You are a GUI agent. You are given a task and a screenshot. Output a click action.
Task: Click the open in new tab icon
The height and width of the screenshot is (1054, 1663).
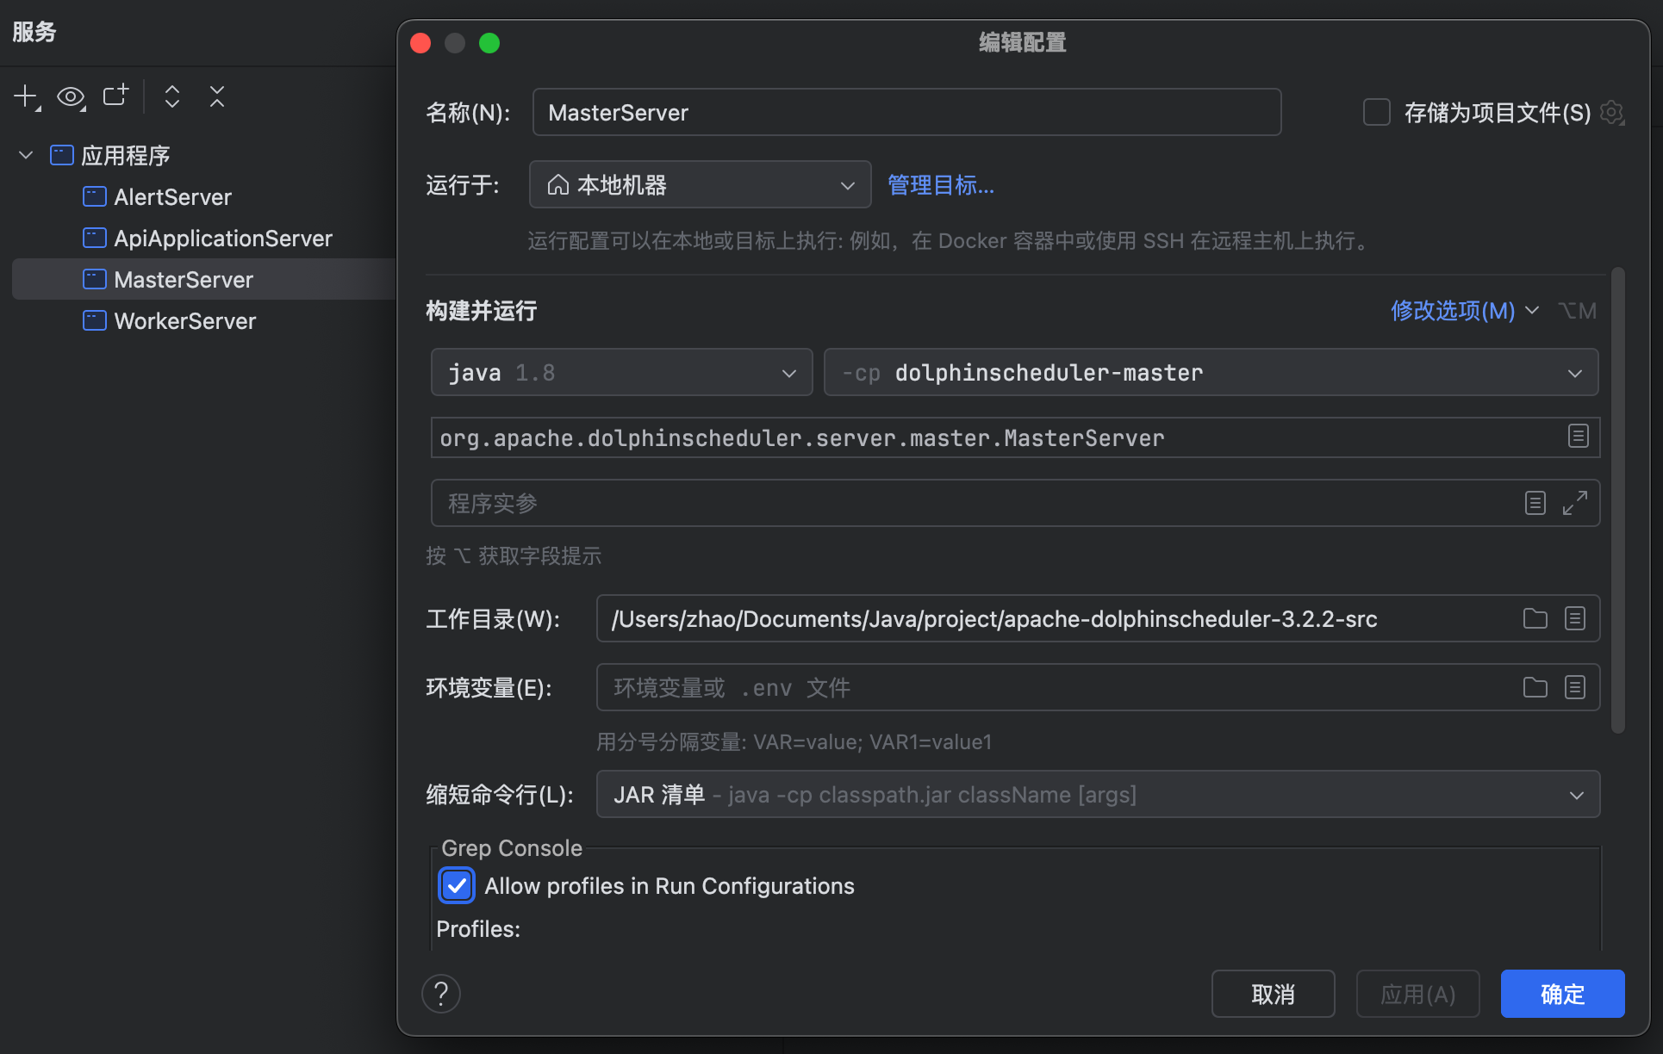pos(115,96)
